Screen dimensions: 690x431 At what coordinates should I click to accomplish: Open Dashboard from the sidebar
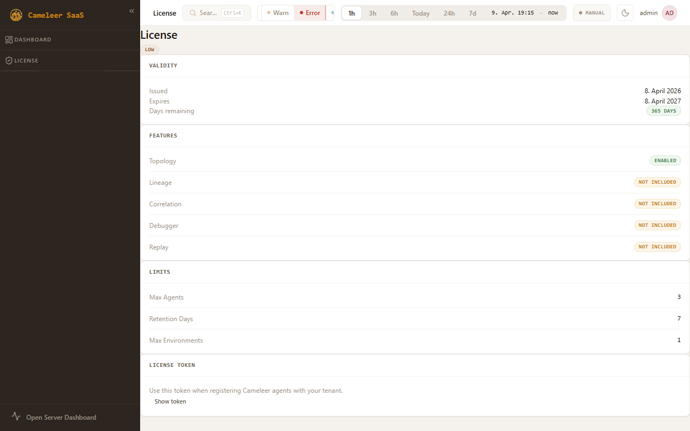[32, 40]
